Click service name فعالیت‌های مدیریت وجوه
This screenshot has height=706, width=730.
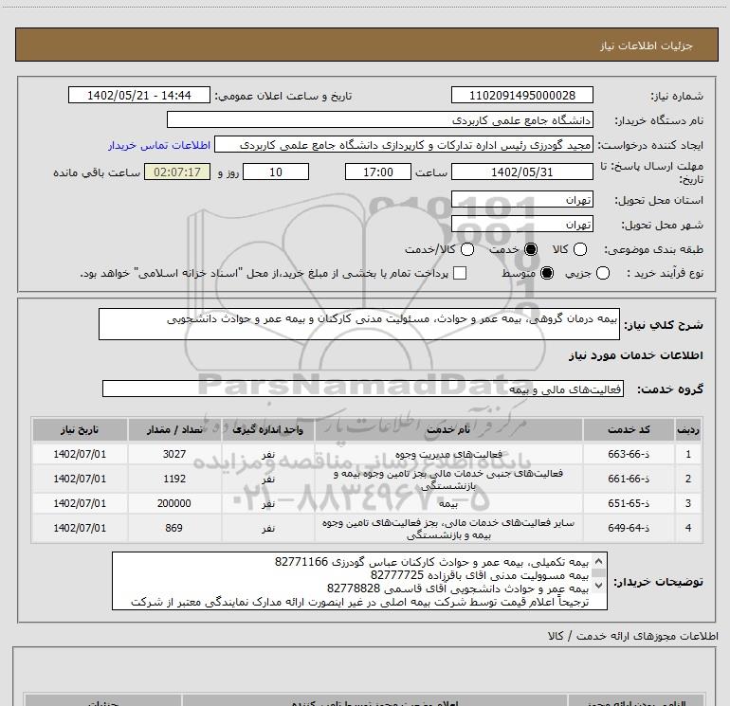click(448, 454)
